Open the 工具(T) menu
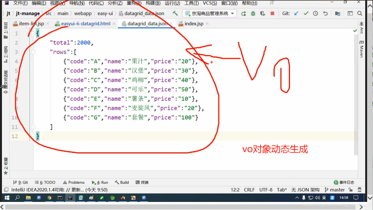Viewport: 373px width, 210px height. pos(191,3)
